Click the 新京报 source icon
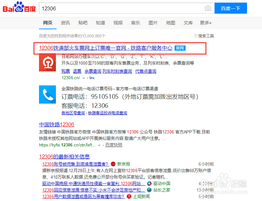Image resolution: width=262 pixels, height=201 pixels. 113,164
